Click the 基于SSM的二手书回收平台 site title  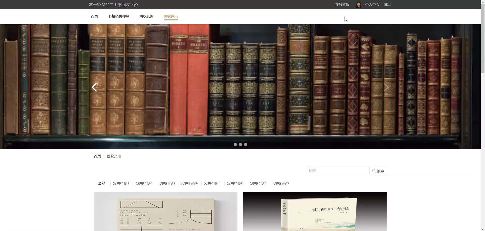pyautogui.click(x=113, y=5)
